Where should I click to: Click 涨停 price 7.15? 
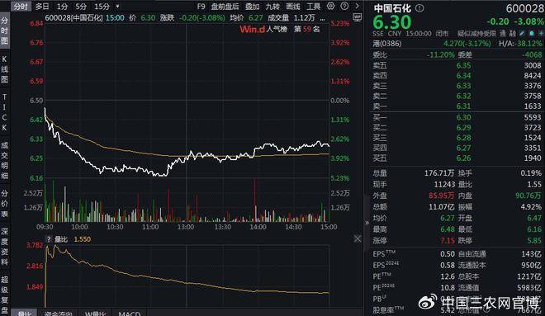tap(448, 240)
